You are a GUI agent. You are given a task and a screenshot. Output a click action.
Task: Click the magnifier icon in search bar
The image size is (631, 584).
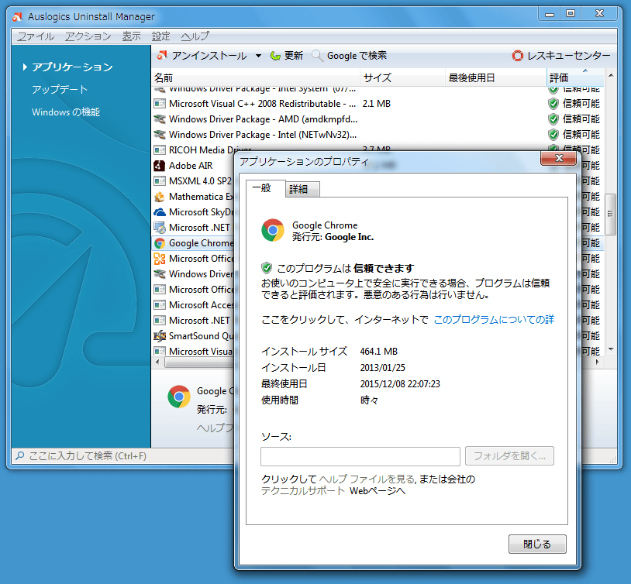click(x=19, y=455)
